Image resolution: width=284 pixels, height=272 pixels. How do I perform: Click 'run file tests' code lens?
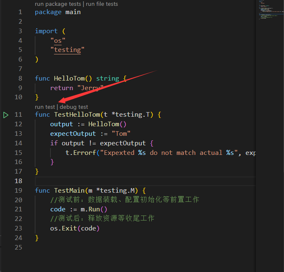point(102,4)
